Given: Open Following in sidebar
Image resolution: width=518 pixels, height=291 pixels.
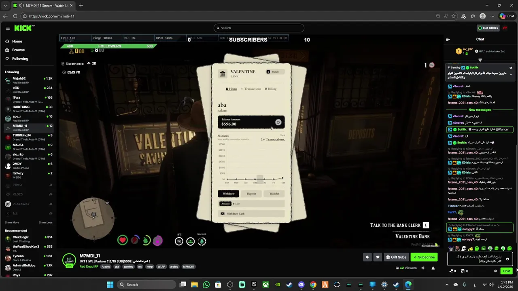Looking at the screenshot, I should tap(20, 59).
